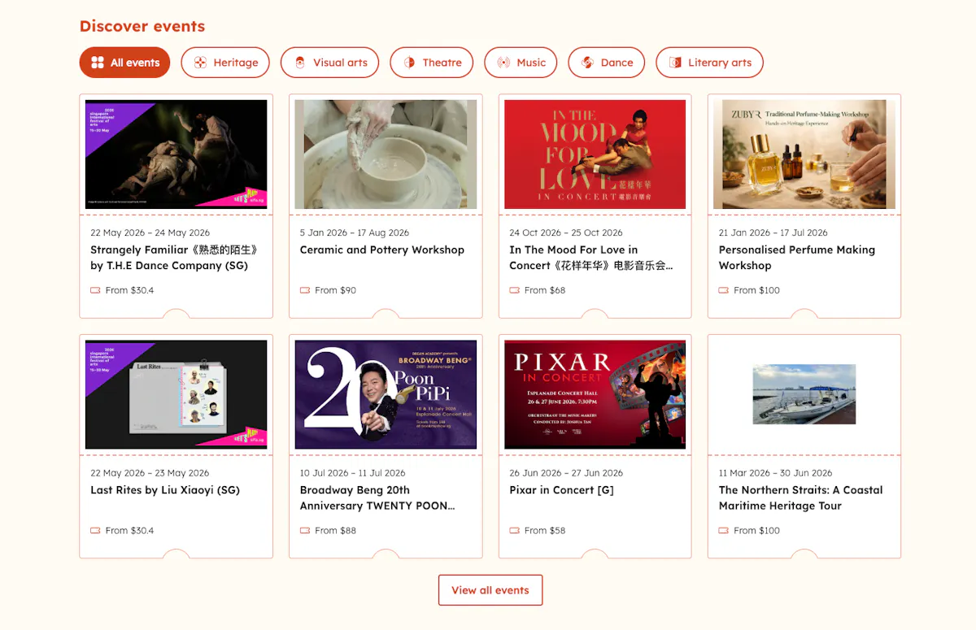Click ticket icon next to From $58
This screenshot has height=630, width=976.
point(515,531)
